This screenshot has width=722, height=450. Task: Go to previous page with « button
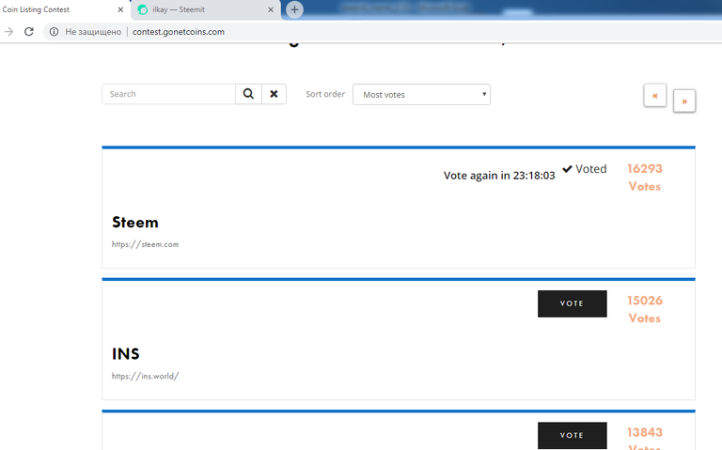(x=654, y=95)
